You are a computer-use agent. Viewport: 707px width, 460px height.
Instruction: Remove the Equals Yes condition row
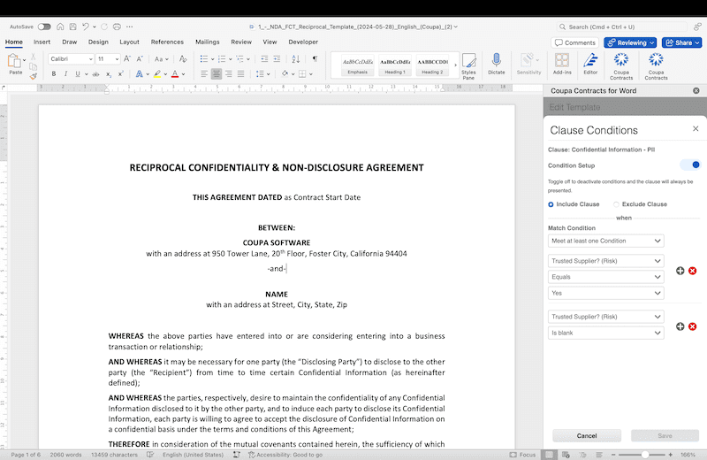coord(693,271)
